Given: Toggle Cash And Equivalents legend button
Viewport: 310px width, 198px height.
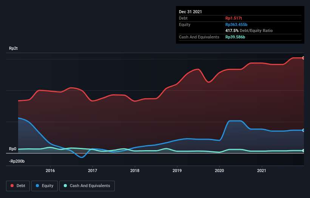Looking at the screenshot, I should 87,186.
